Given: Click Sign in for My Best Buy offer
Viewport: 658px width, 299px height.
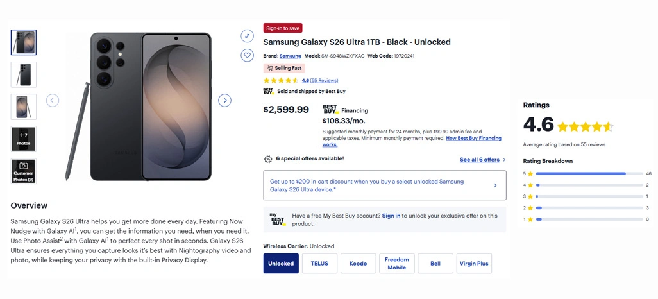Looking at the screenshot, I should coord(391,216).
